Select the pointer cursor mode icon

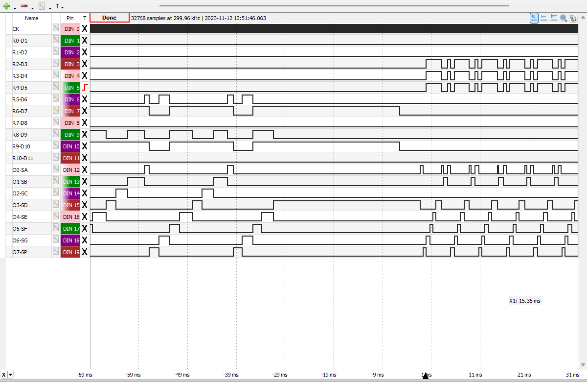(534, 18)
